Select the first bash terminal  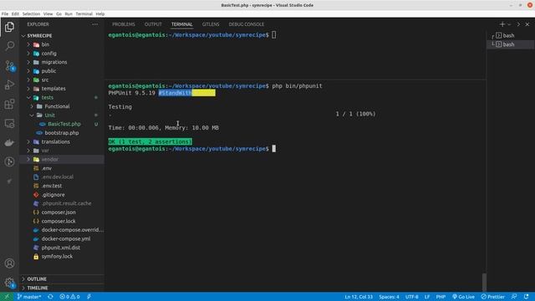510,35
